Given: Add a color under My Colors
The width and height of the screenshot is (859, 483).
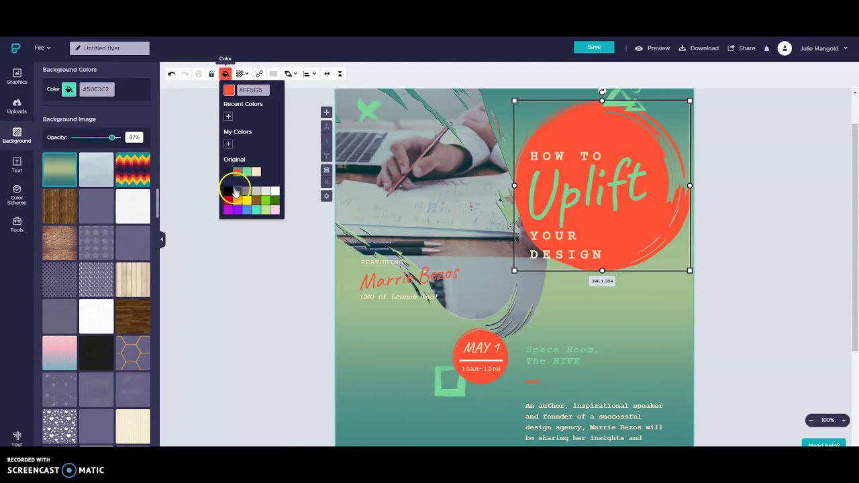Looking at the screenshot, I should 228,144.
